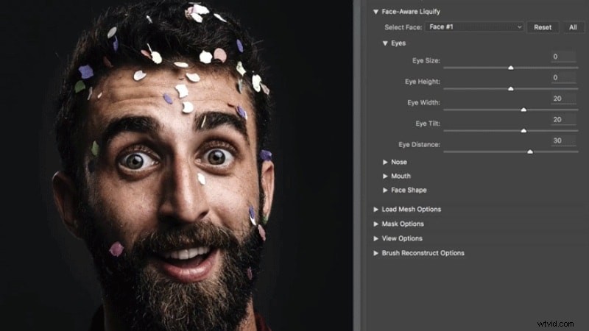Click the Eye Size value field
Viewport: 589px width, 331px height.
[x=563, y=57]
